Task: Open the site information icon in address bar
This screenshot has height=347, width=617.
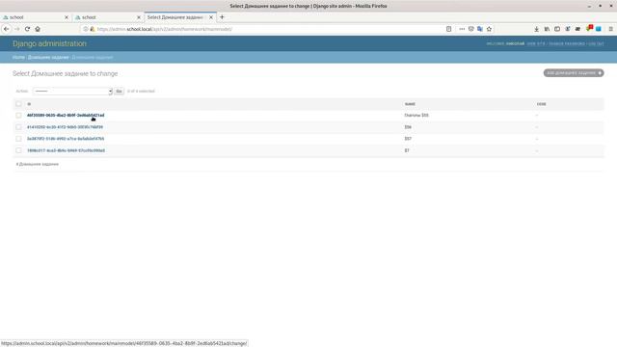Action: [x=86, y=29]
